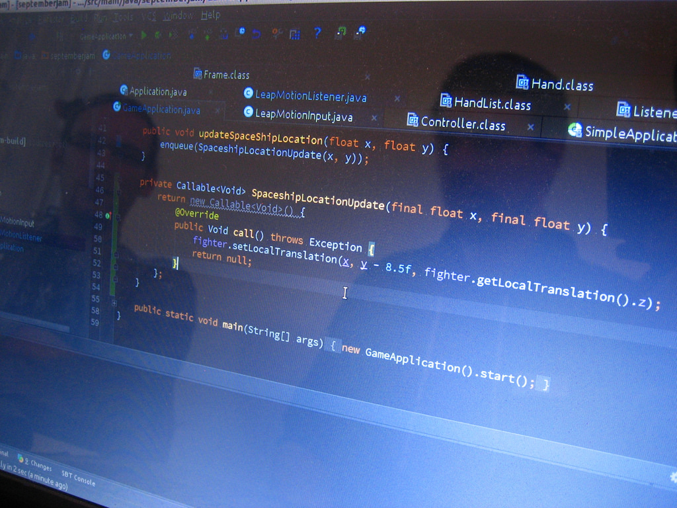The image size is (677, 508).
Task: Click the blue Revert arrow icon
Action: 257,34
